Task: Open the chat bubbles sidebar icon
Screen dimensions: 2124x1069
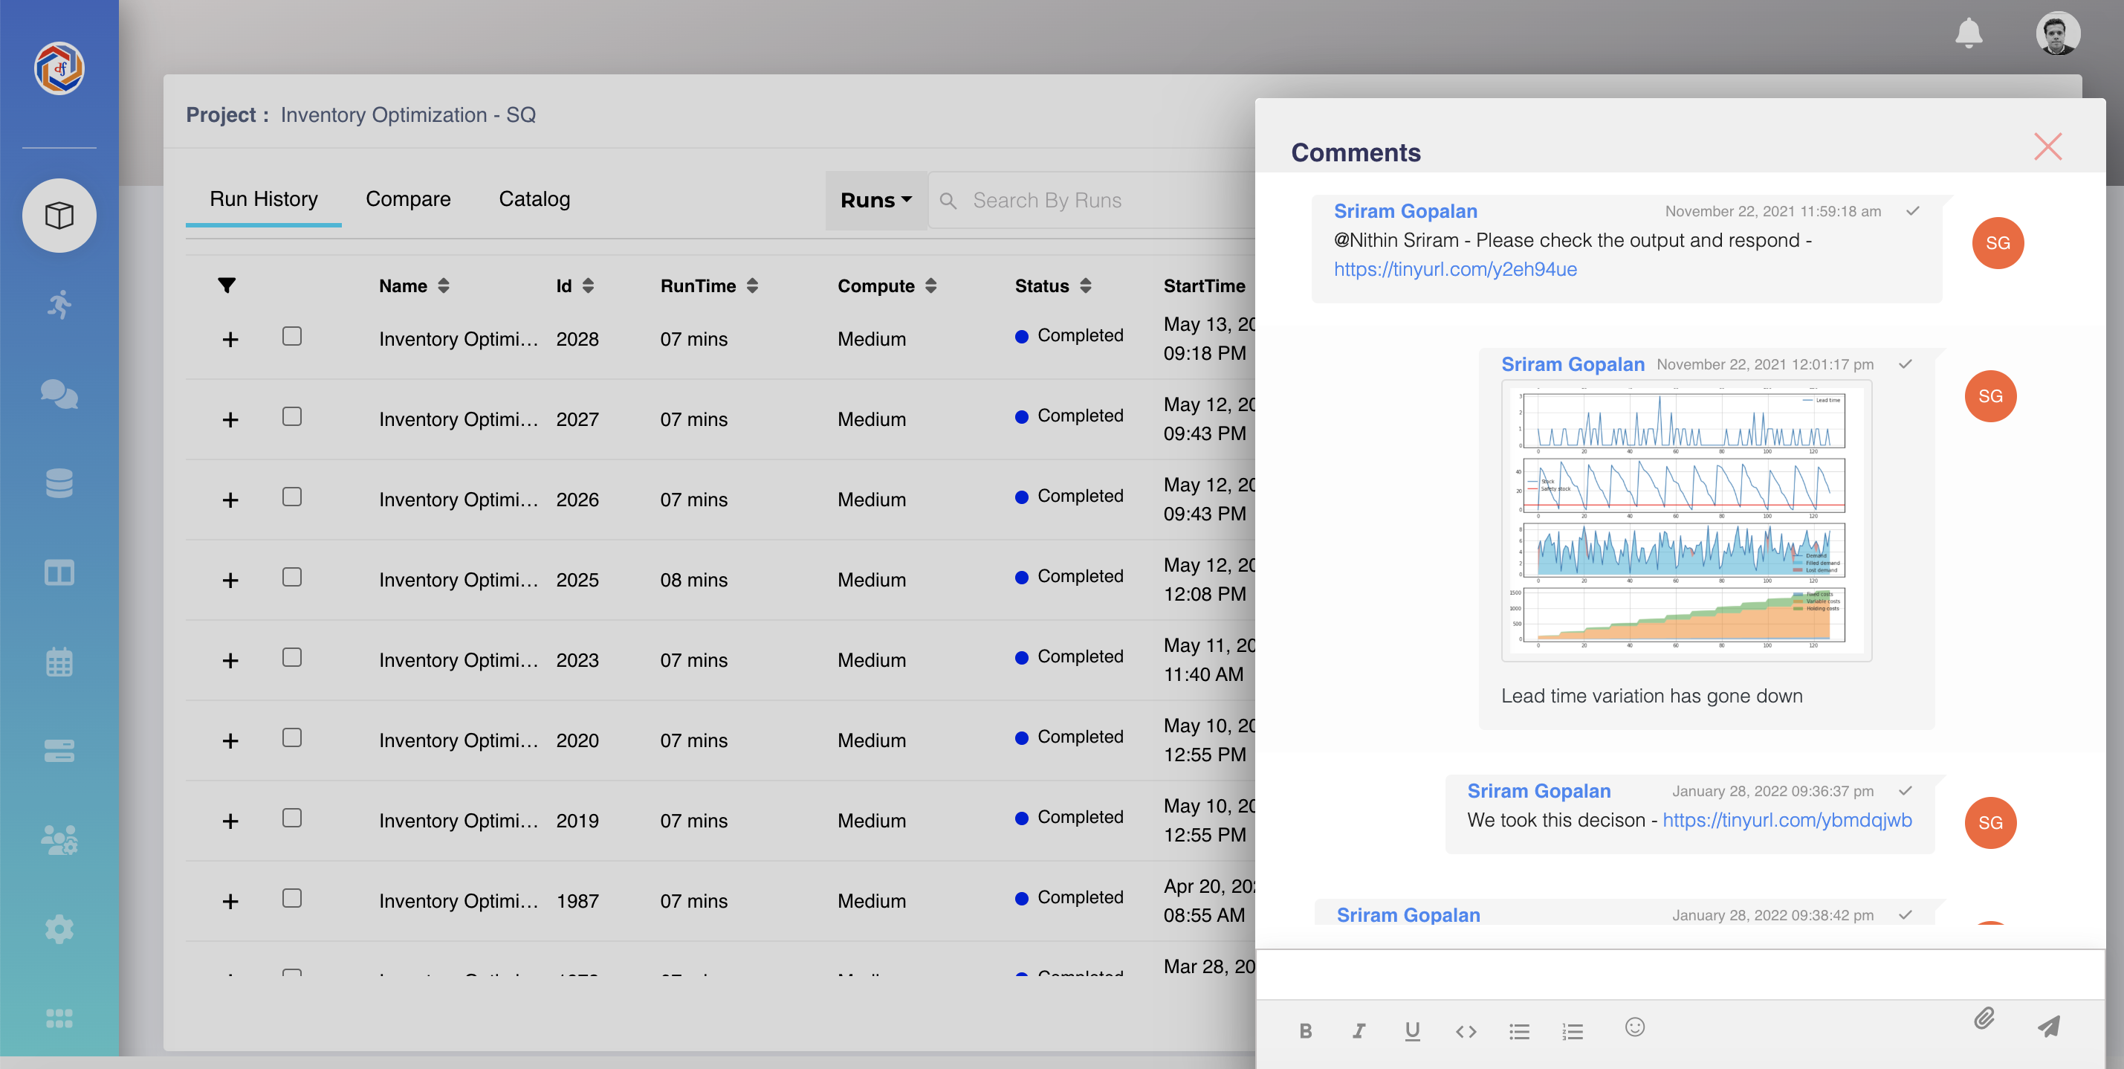Action: click(59, 393)
